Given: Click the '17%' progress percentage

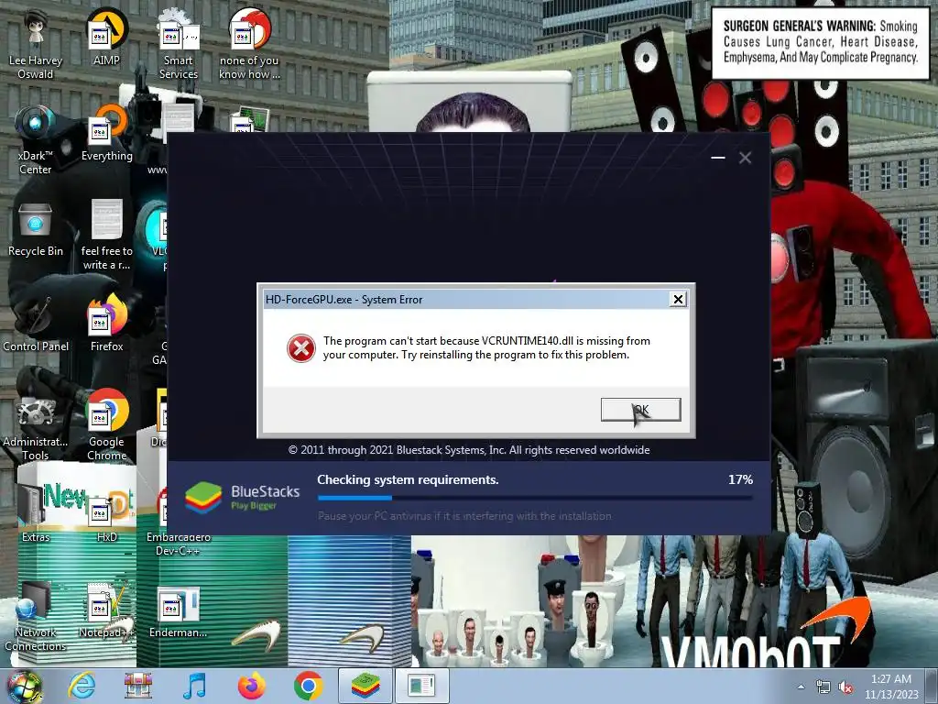Looking at the screenshot, I should point(740,479).
